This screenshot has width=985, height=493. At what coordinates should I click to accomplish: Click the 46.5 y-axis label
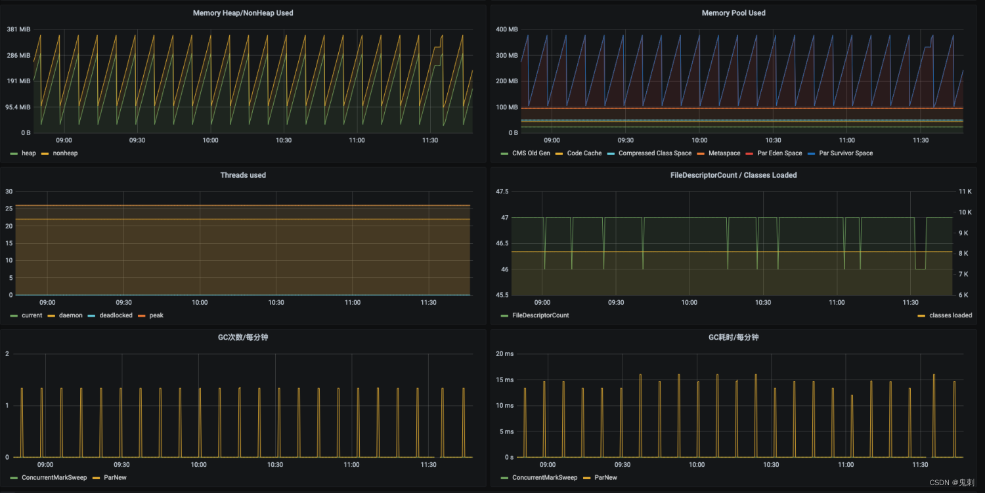tap(502, 243)
